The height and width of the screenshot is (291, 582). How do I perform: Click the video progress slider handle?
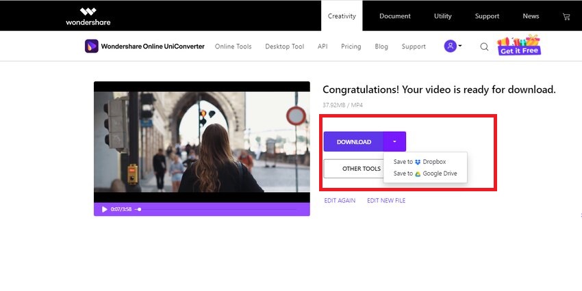click(x=139, y=209)
